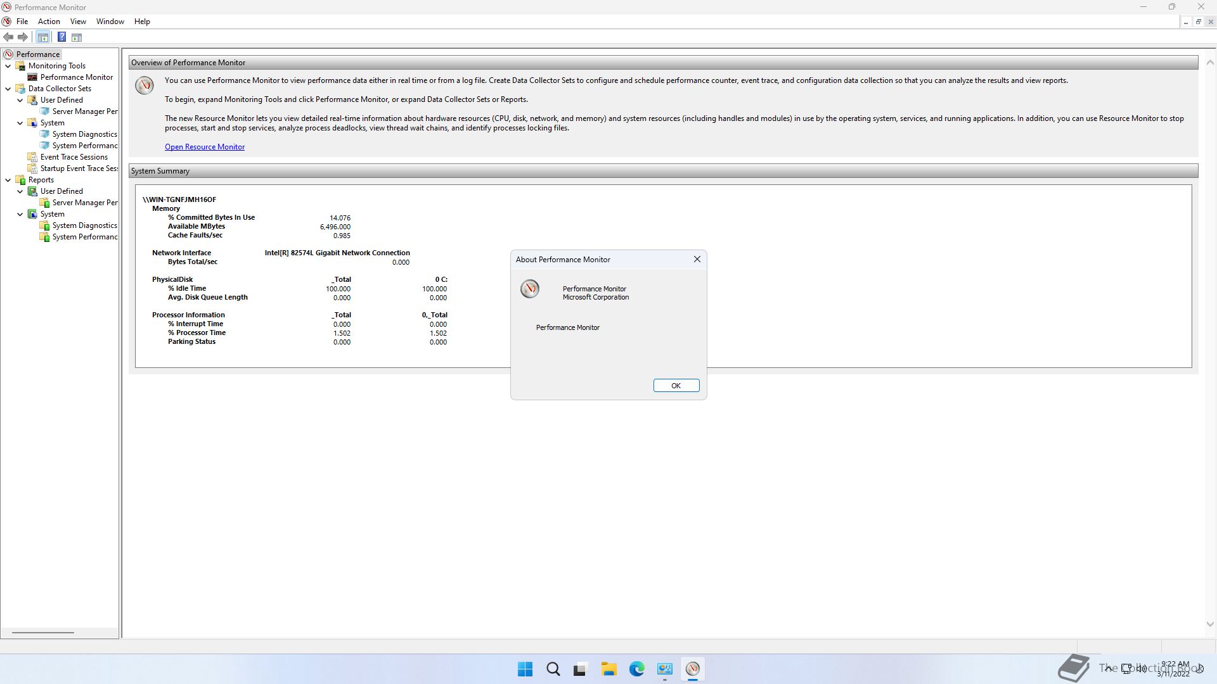Select Performance Monitor under Monitoring Tools

click(x=76, y=77)
